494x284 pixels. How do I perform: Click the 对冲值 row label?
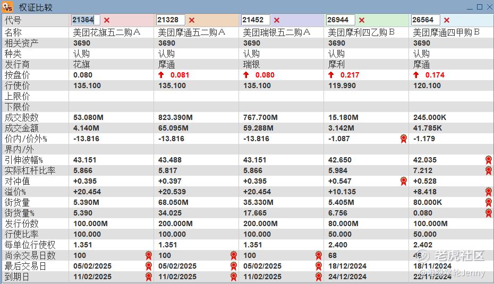[x=17, y=181]
